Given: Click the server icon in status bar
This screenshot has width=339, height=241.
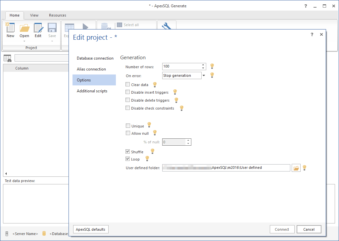Looking at the screenshot, I should pyautogui.click(x=7, y=234).
